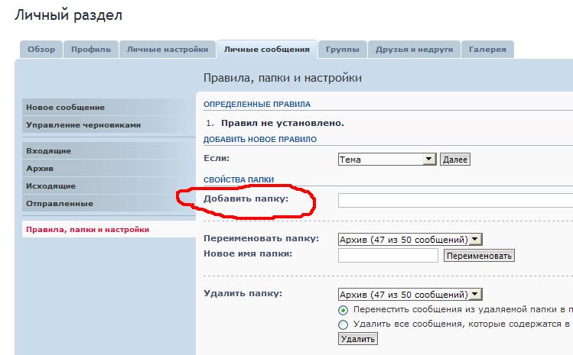Screen dimensions: 573x355
Task: Expand the Удалить папку folder dropdown
Action: pyautogui.click(x=410, y=294)
